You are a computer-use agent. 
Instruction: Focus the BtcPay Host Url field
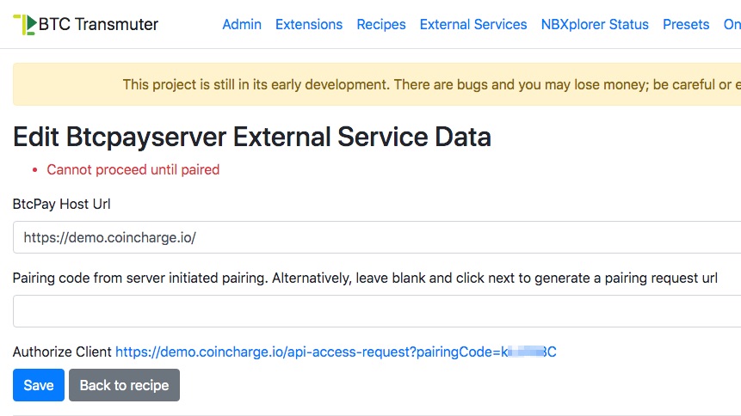pyautogui.click(x=377, y=237)
